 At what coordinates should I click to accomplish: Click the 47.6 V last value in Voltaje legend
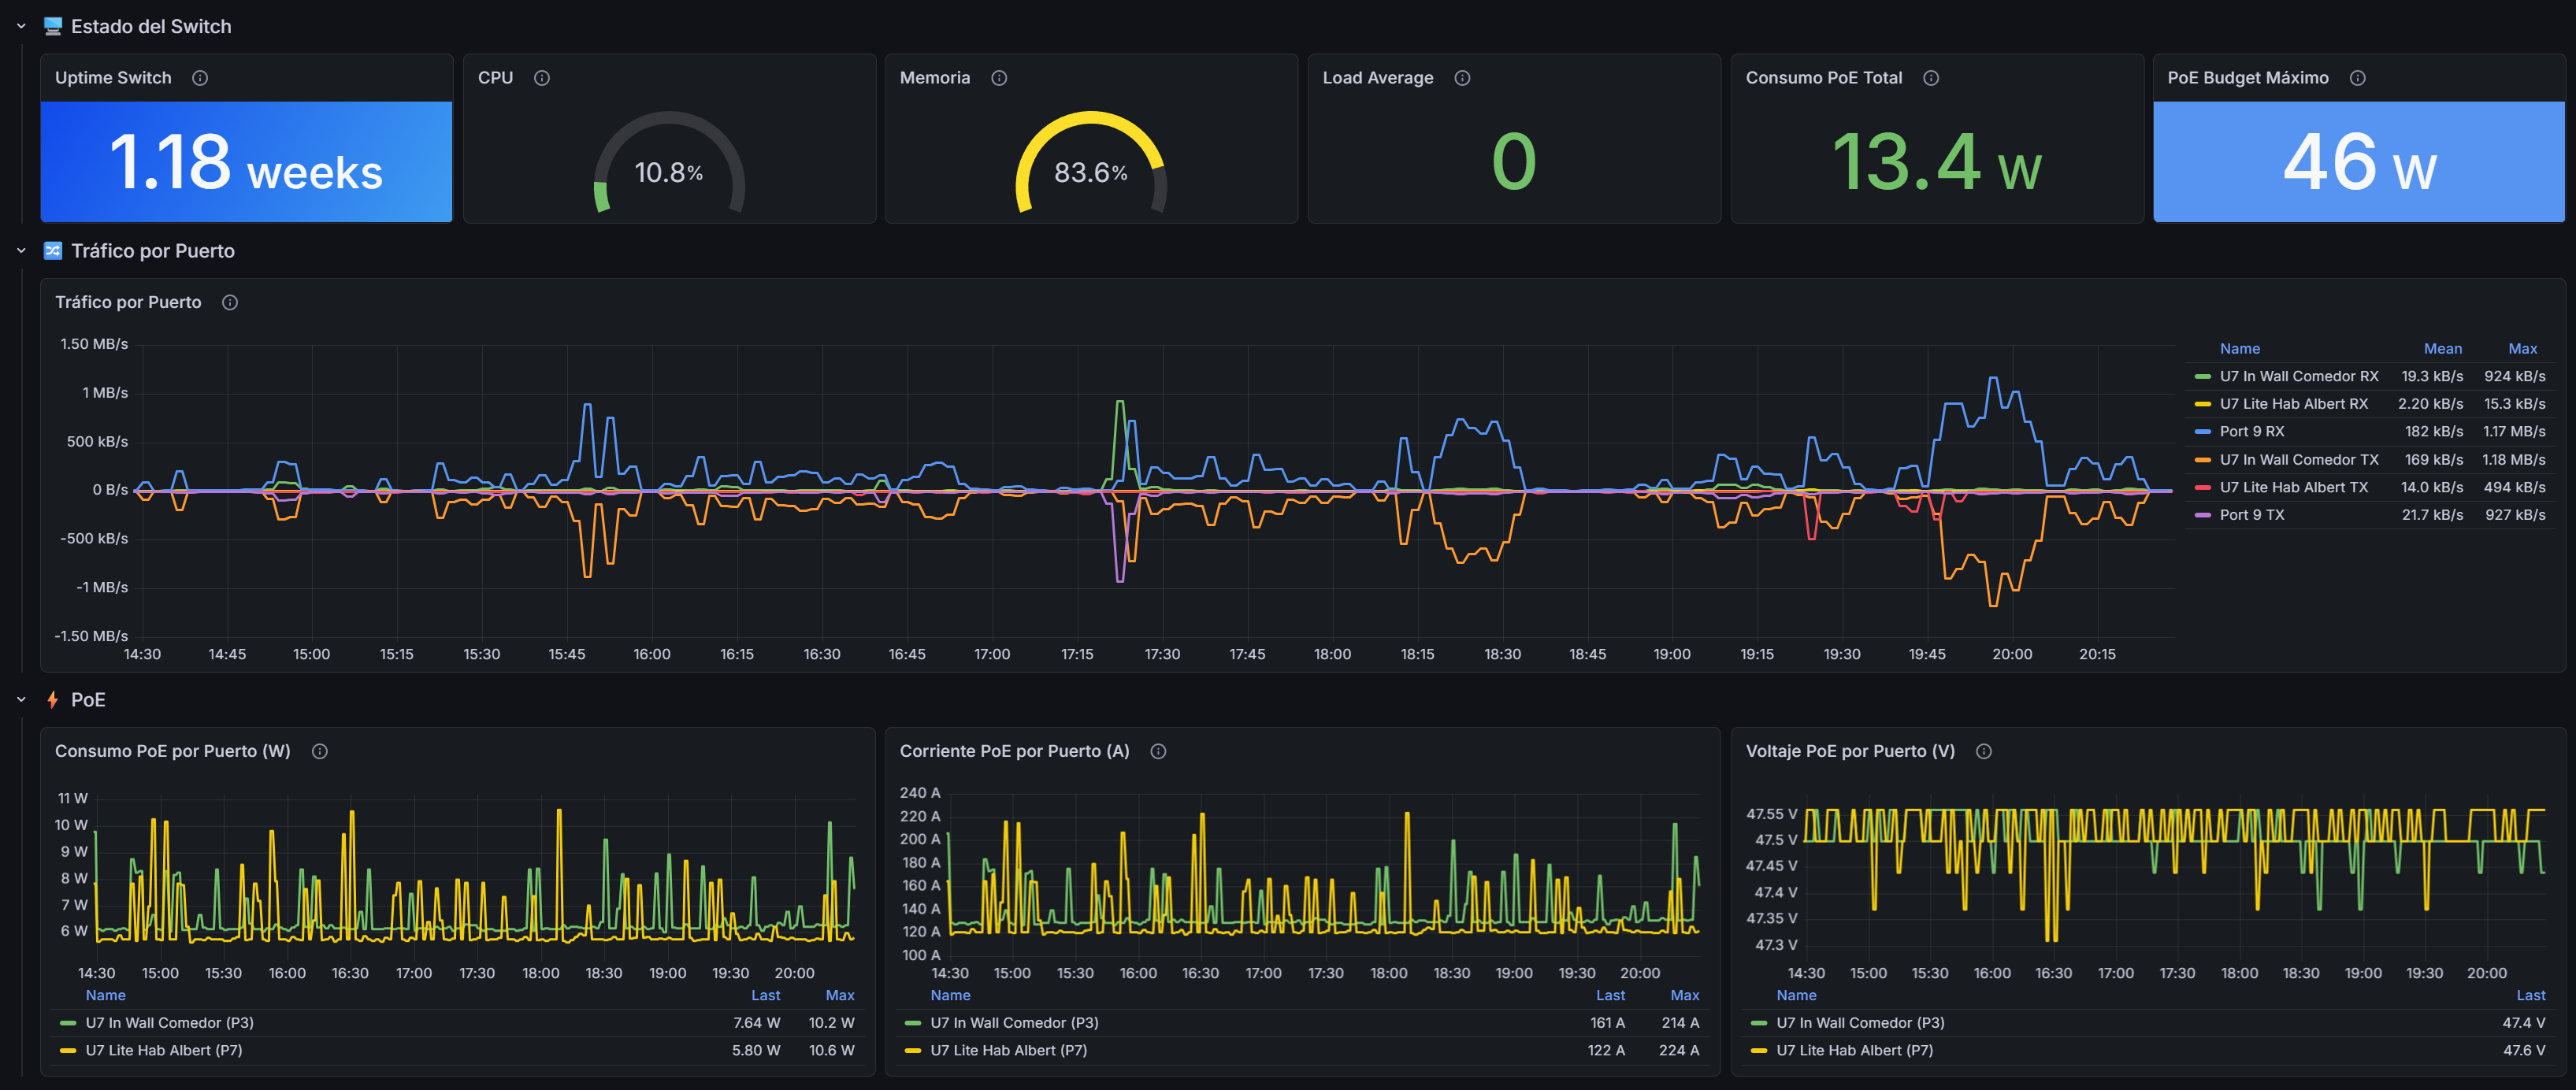click(2524, 1051)
